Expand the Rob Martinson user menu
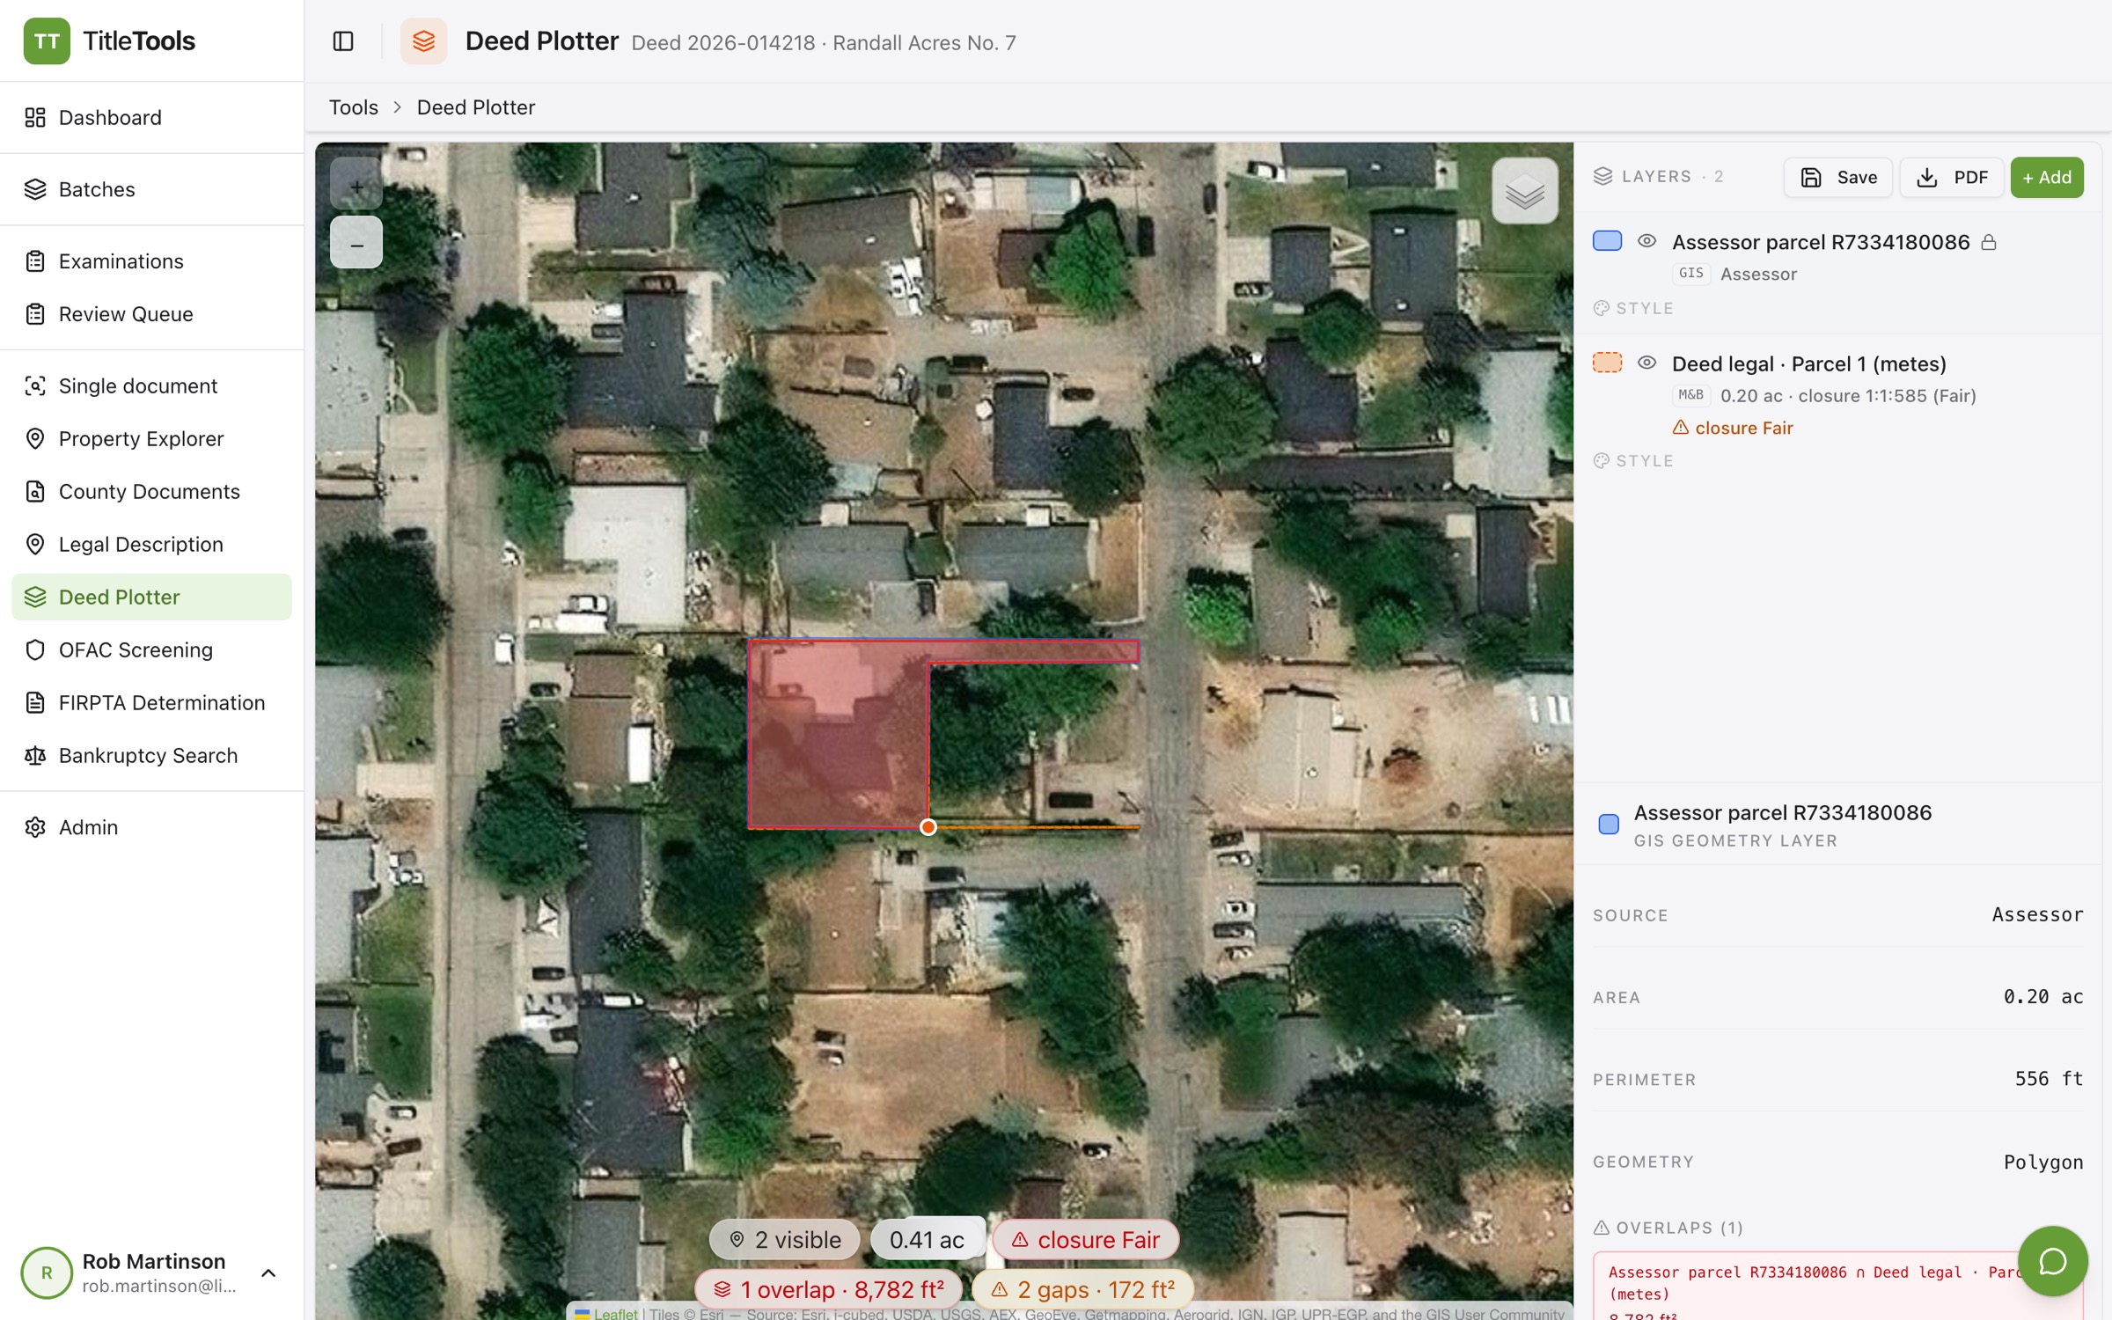 pyautogui.click(x=268, y=1272)
